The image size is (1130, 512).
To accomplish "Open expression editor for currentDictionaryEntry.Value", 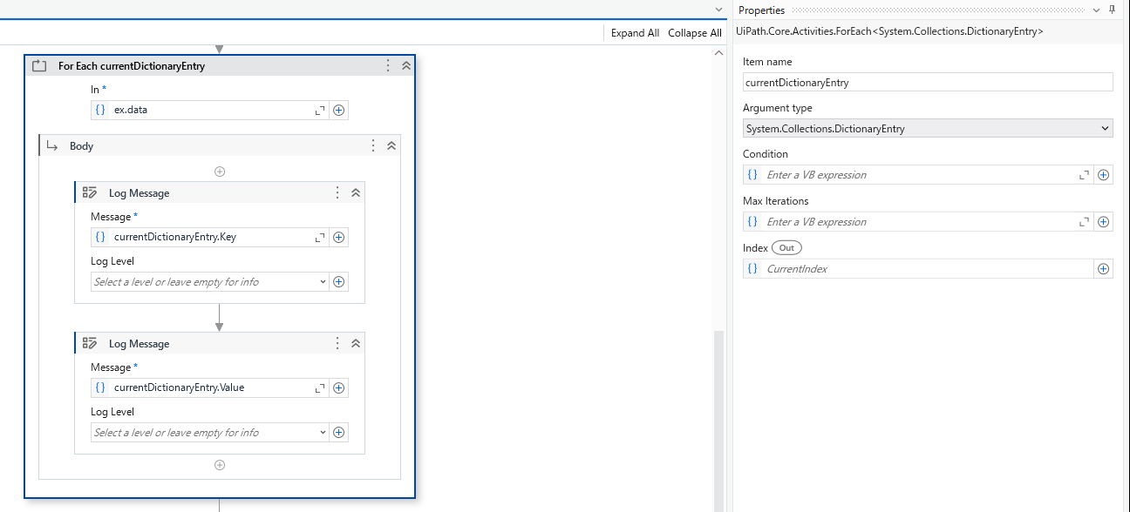I will (x=319, y=387).
